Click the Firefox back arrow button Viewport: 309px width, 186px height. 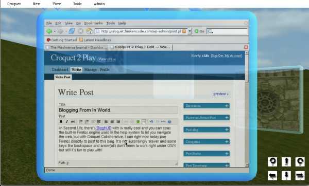pyautogui.click(x=49, y=31)
